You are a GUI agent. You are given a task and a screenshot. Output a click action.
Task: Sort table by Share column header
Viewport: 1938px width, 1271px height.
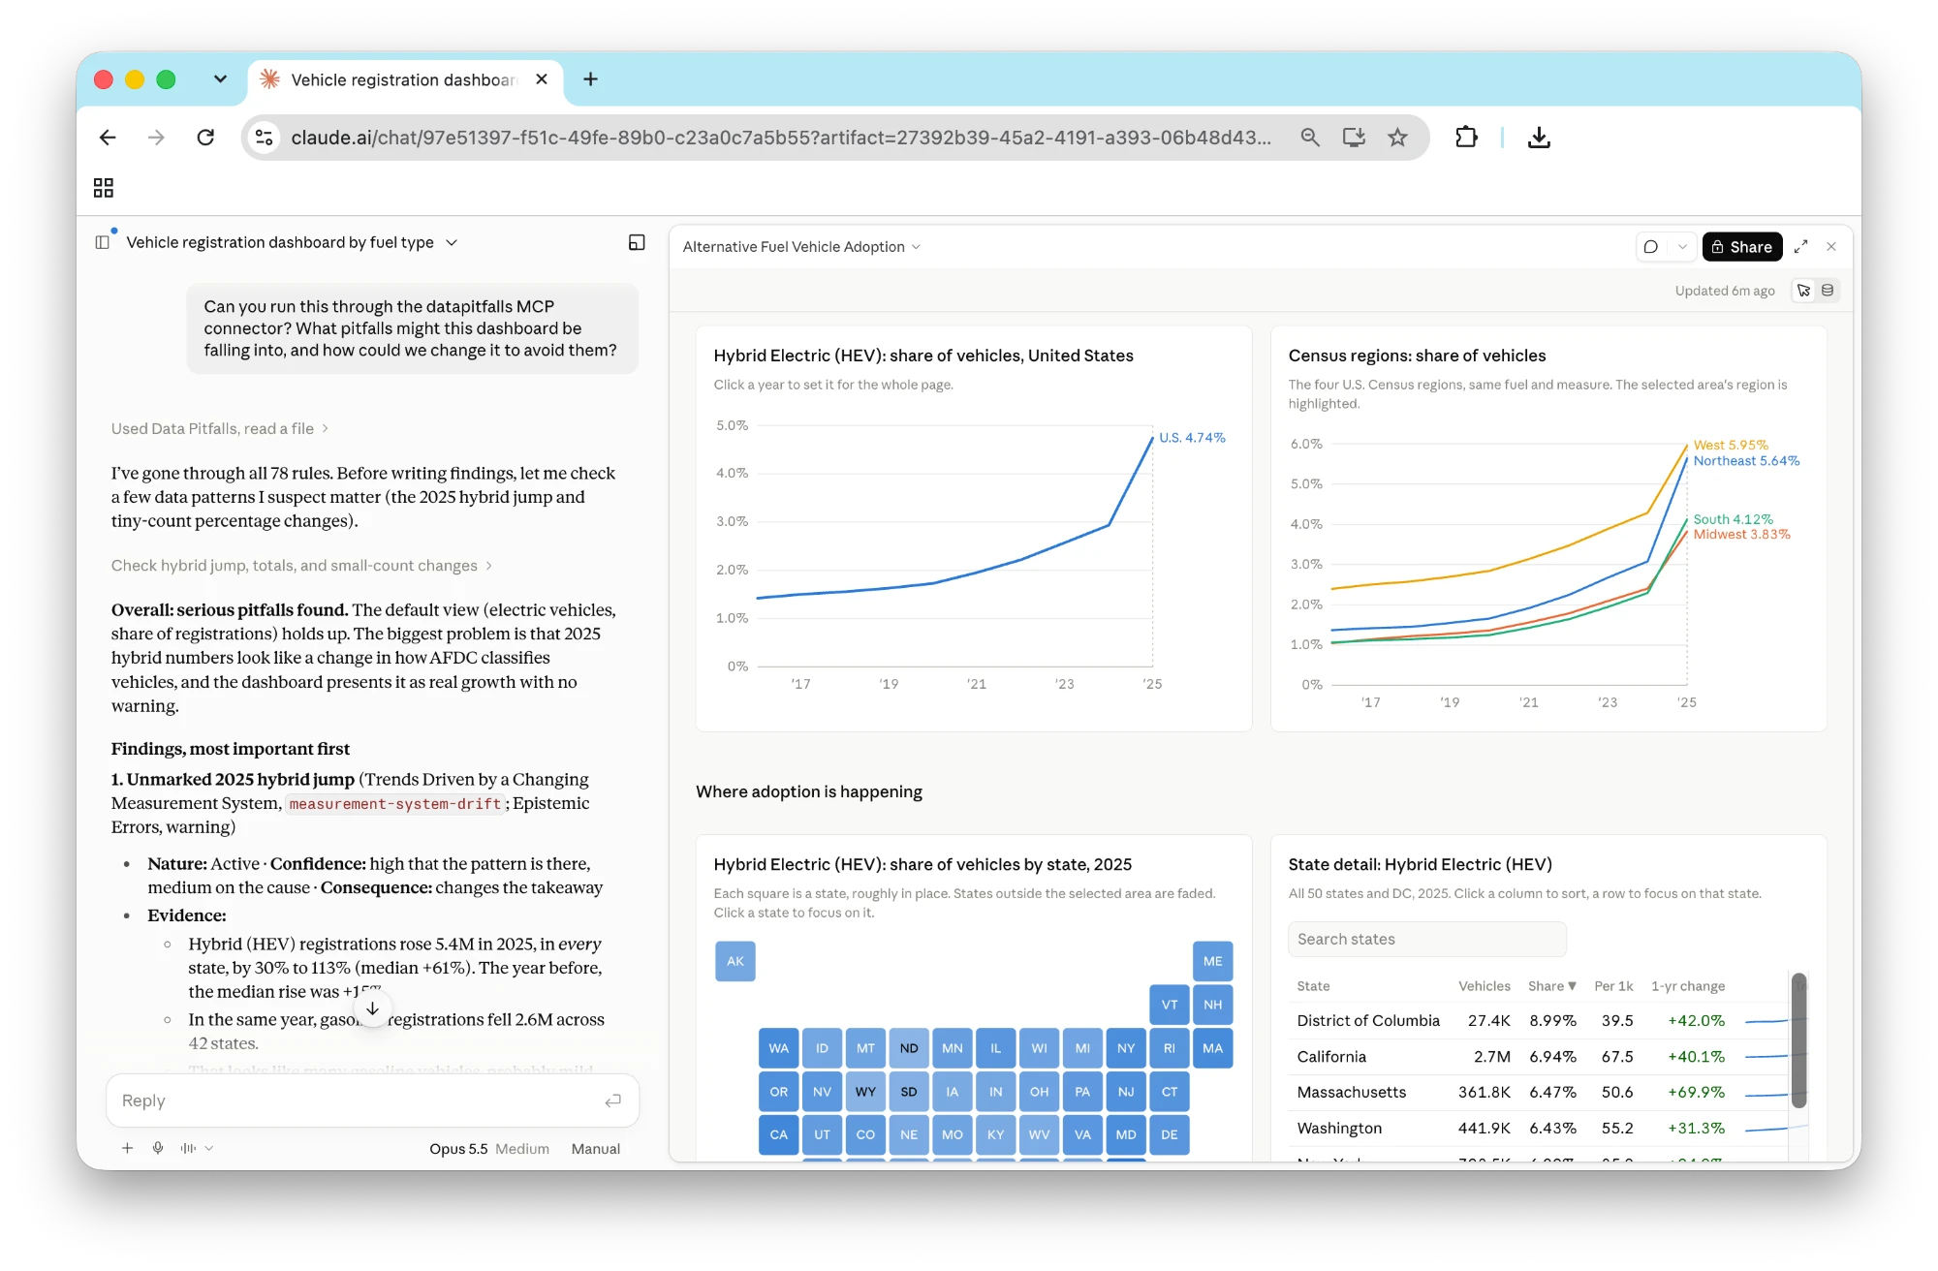pos(1551,986)
